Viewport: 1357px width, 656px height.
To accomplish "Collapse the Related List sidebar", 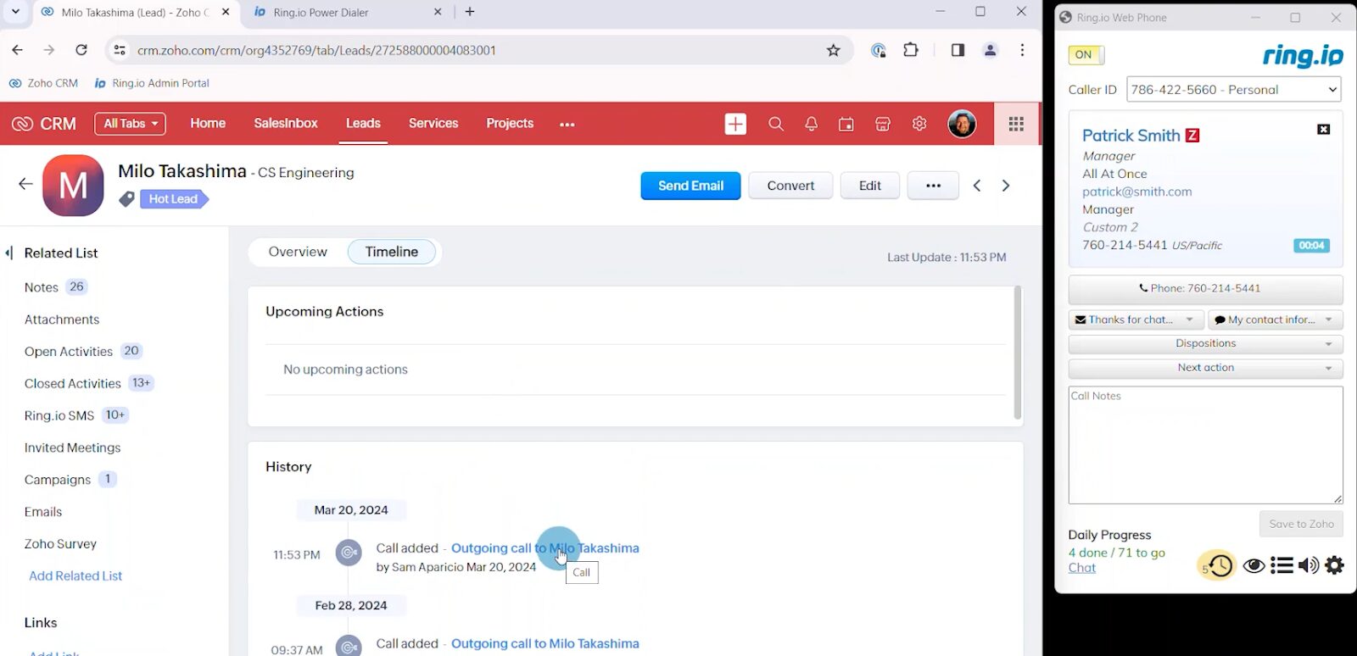I will pyautogui.click(x=9, y=253).
